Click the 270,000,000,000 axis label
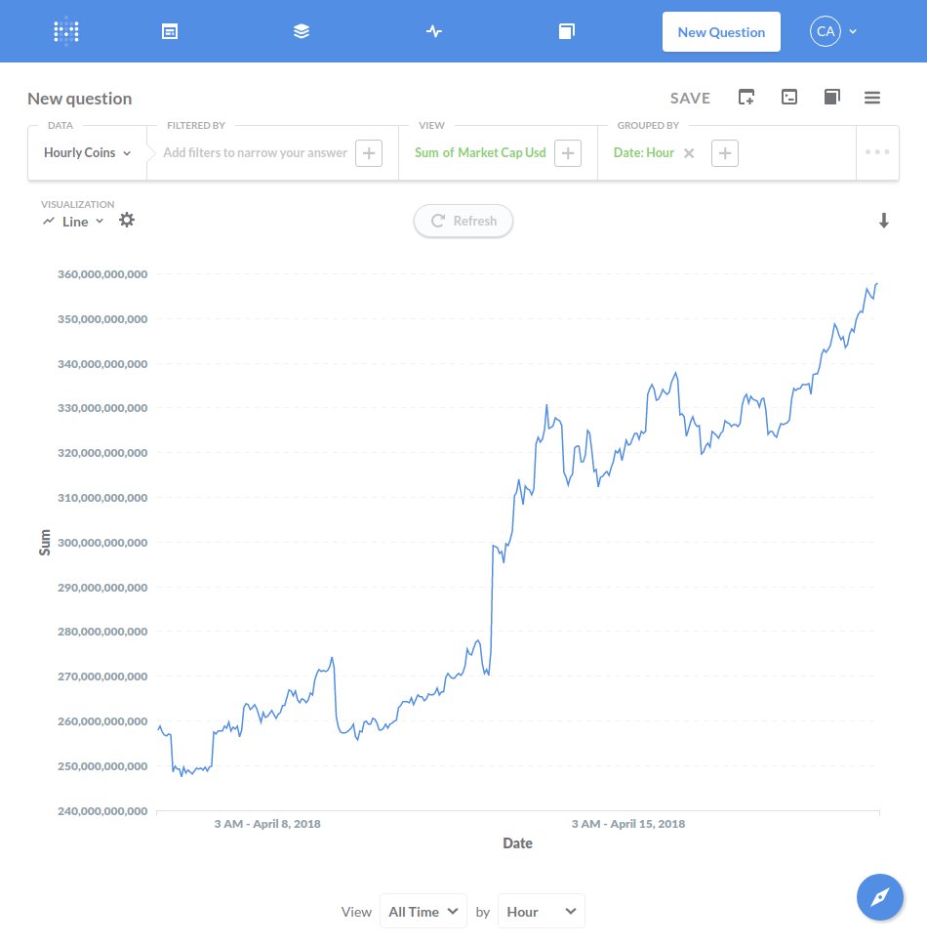This screenshot has height=944, width=927. pyautogui.click(x=102, y=677)
